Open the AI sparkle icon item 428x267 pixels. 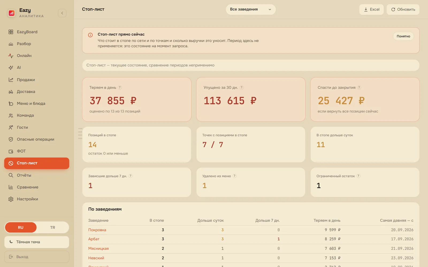click(x=11, y=68)
